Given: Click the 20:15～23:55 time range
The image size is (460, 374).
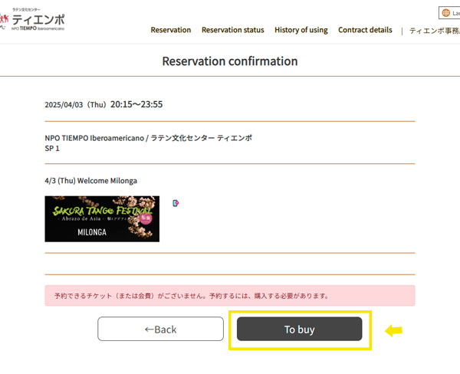Looking at the screenshot, I should [x=136, y=104].
